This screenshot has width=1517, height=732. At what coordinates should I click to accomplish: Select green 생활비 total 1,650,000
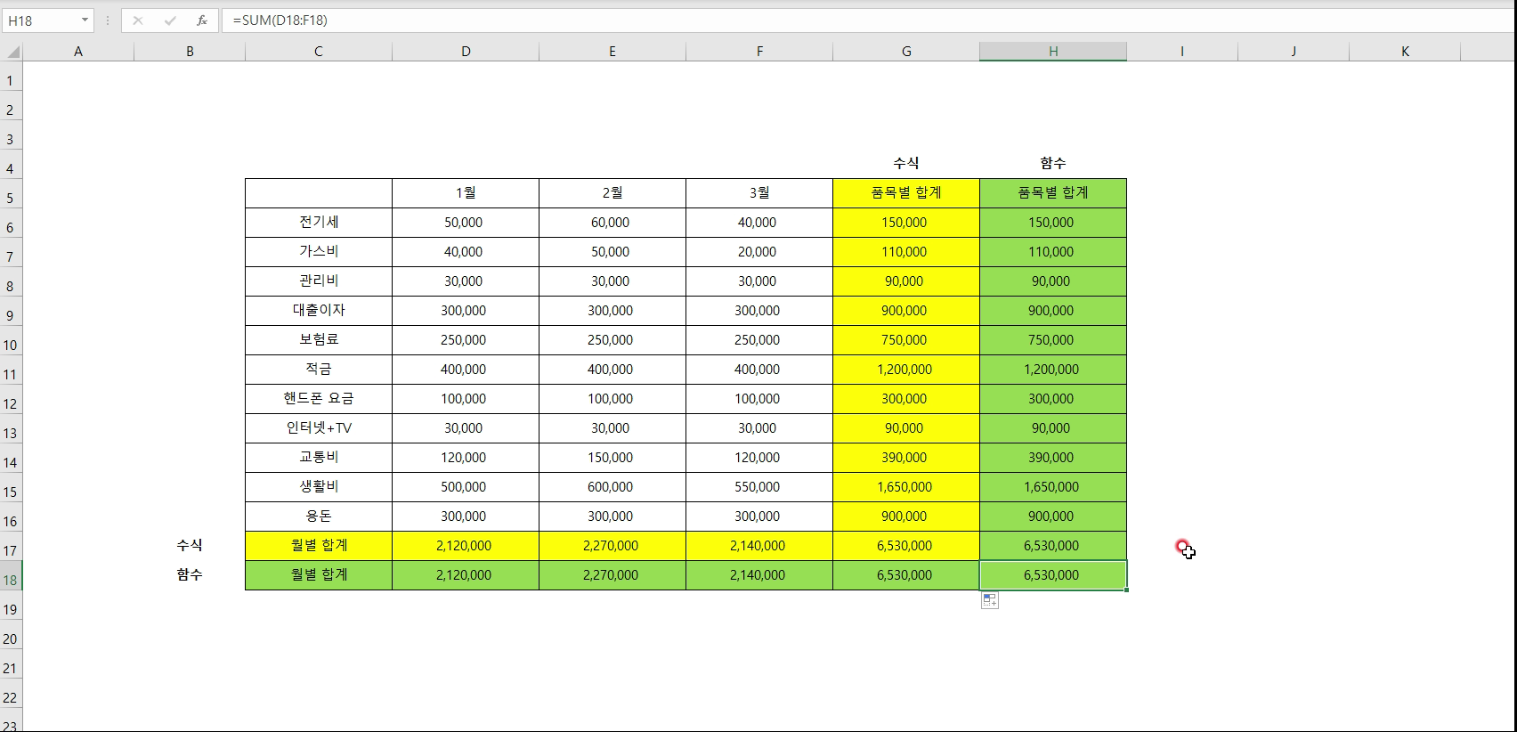1053,487
